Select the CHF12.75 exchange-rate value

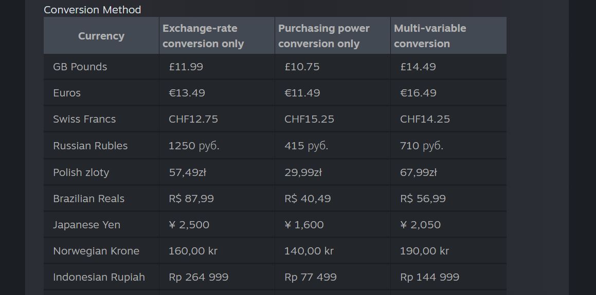(193, 119)
